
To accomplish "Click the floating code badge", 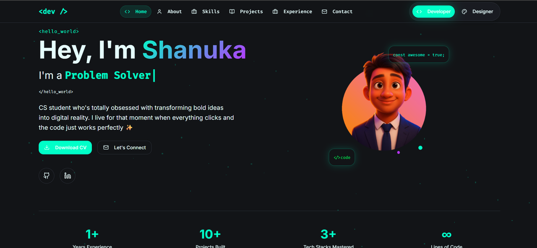I will [342, 157].
